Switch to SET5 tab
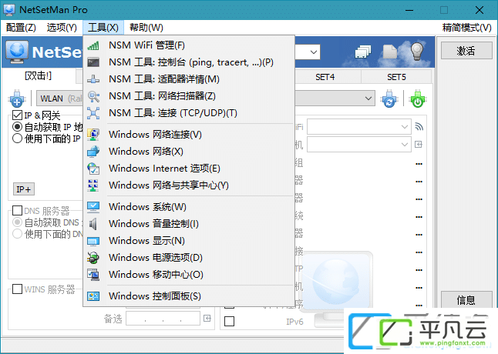The image size is (498, 354). click(396, 77)
